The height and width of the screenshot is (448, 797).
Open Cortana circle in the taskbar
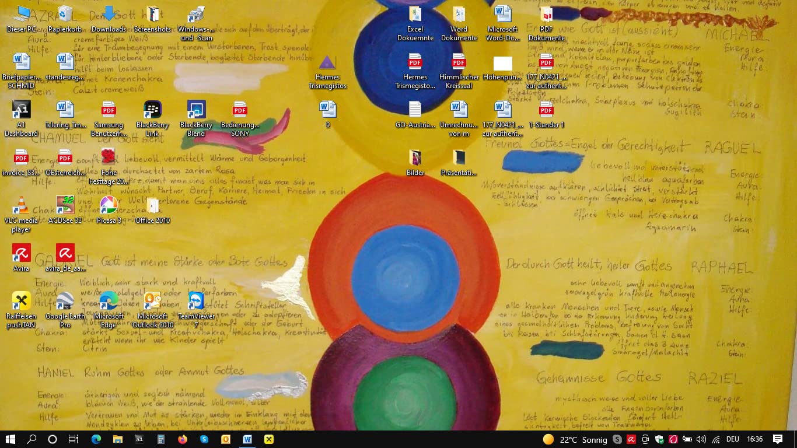click(52, 439)
